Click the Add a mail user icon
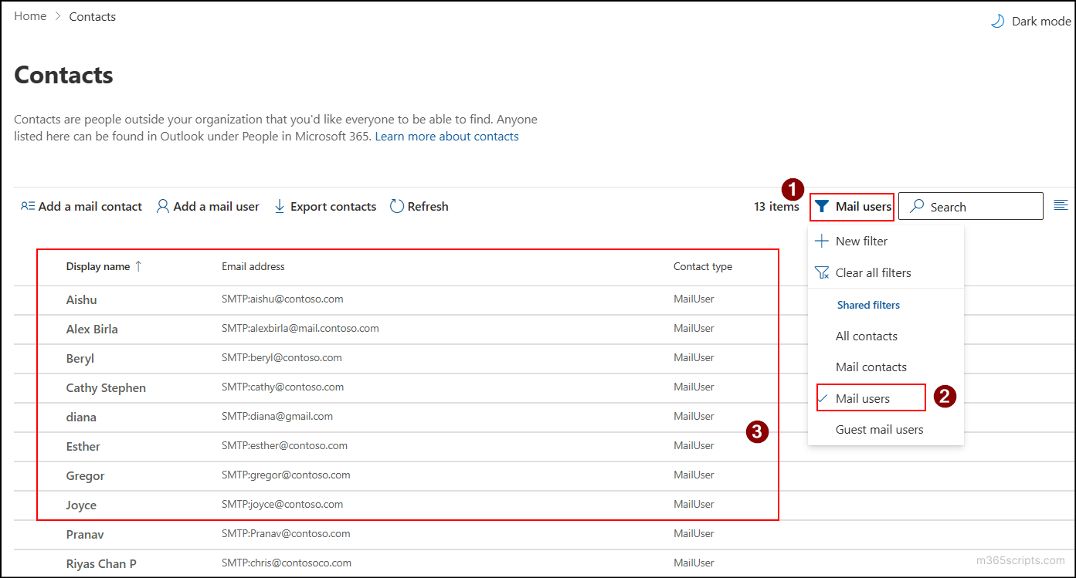The width and height of the screenshot is (1076, 578). pos(163,207)
